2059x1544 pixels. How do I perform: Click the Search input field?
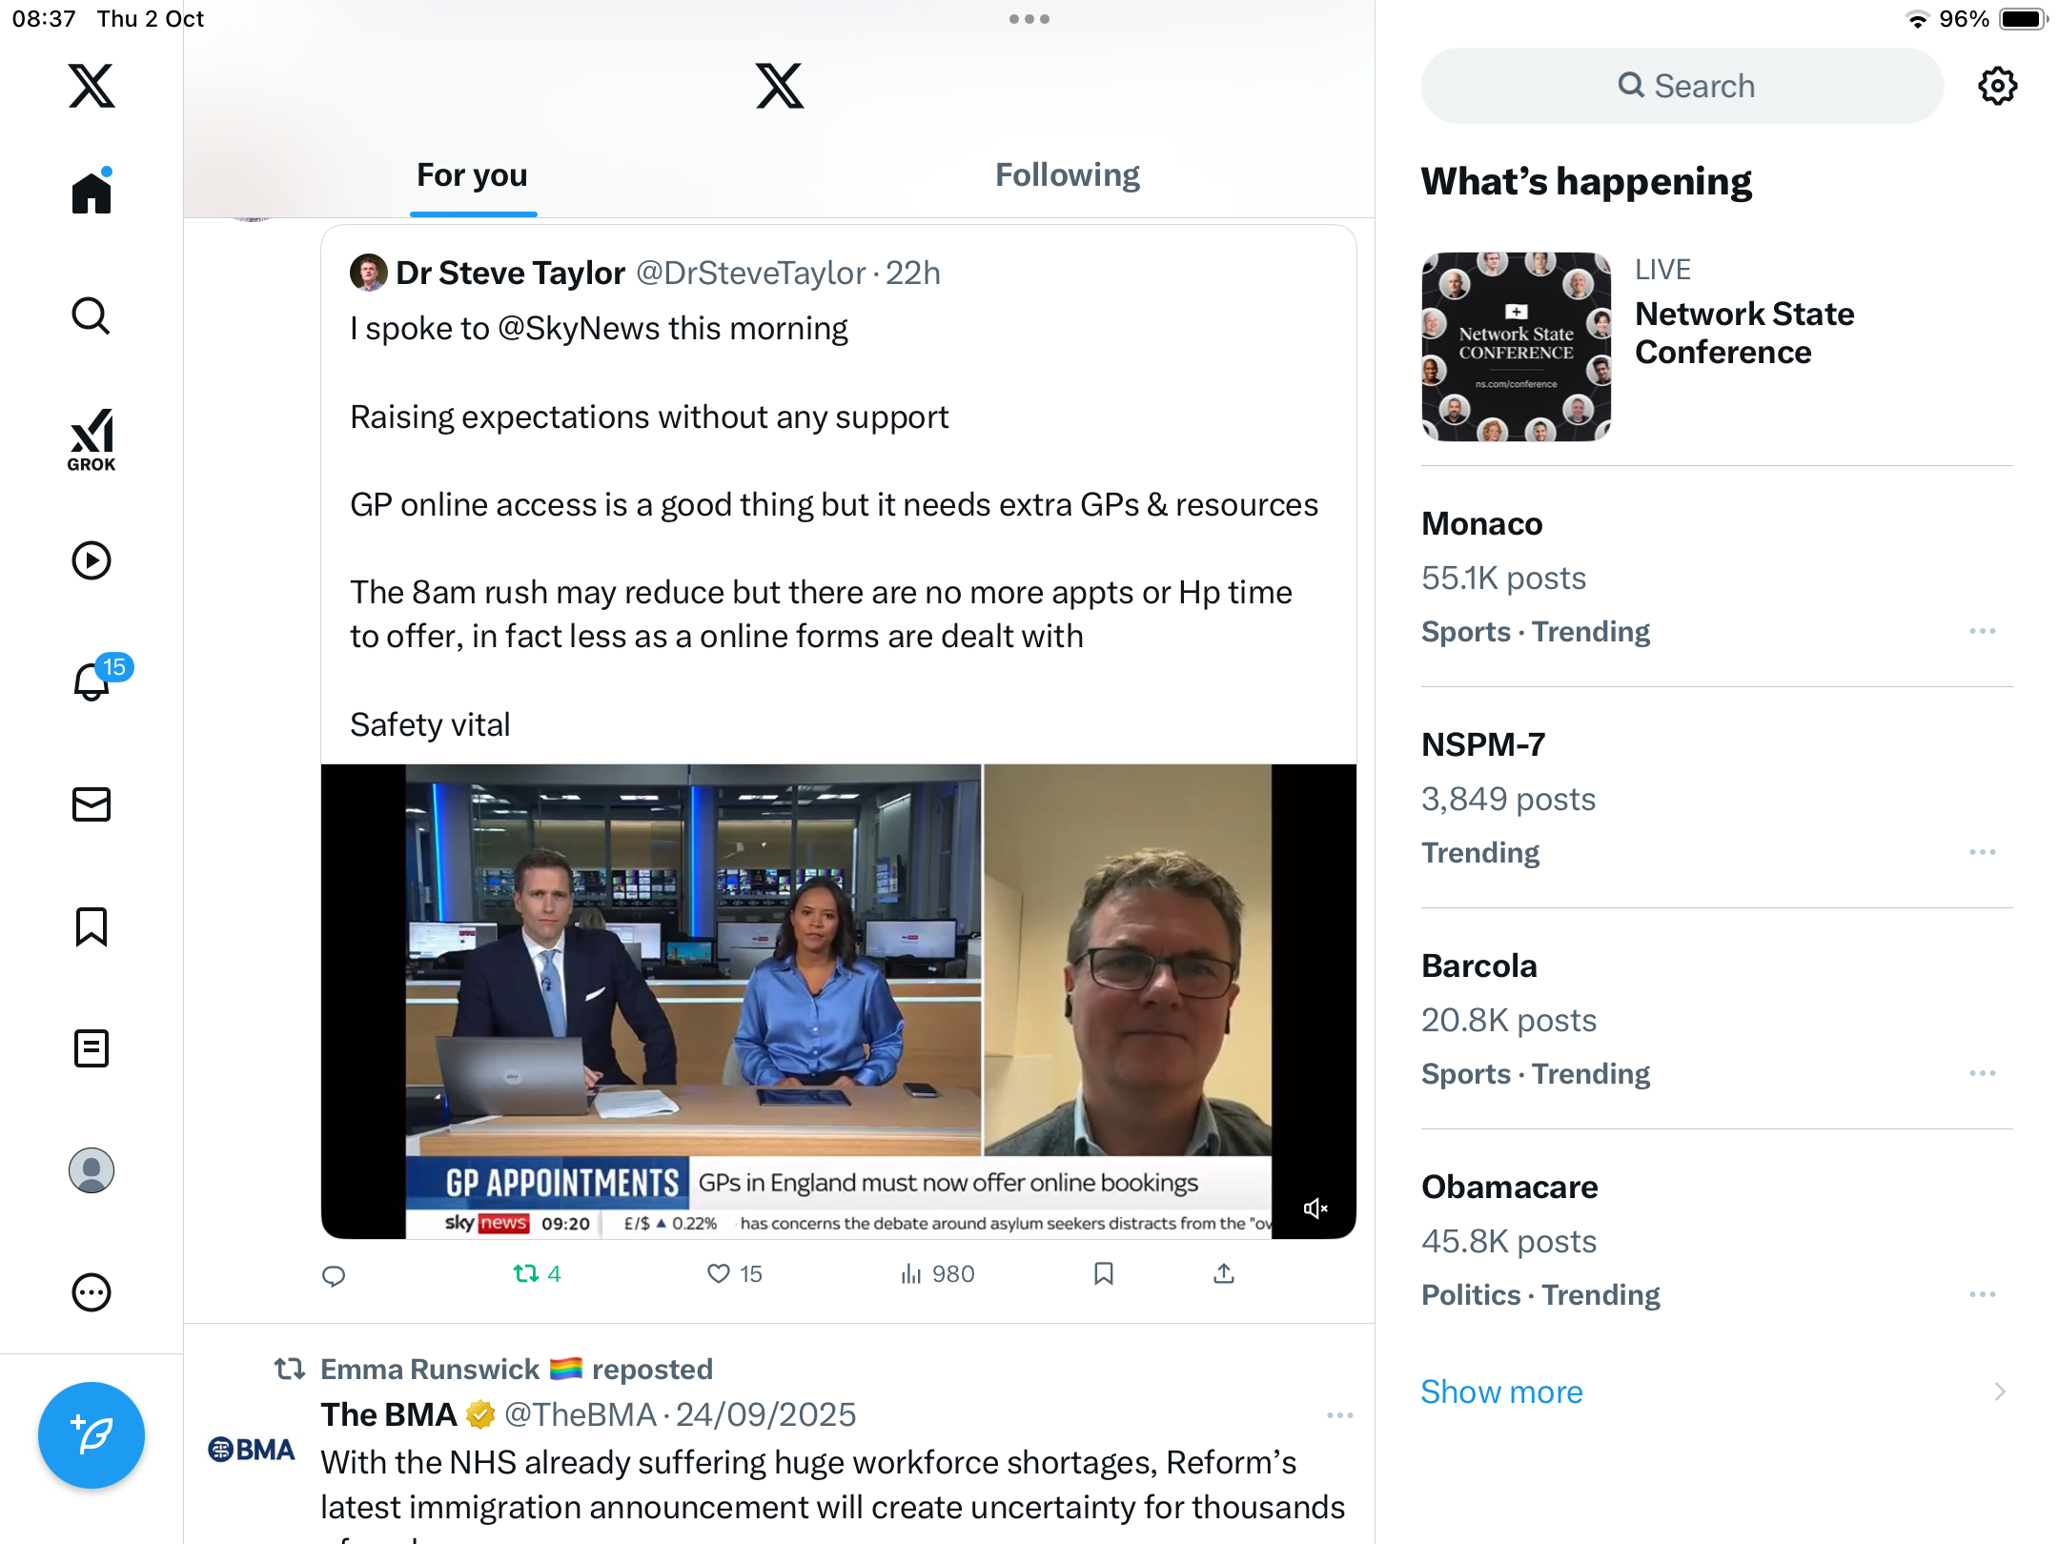pos(1682,86)
